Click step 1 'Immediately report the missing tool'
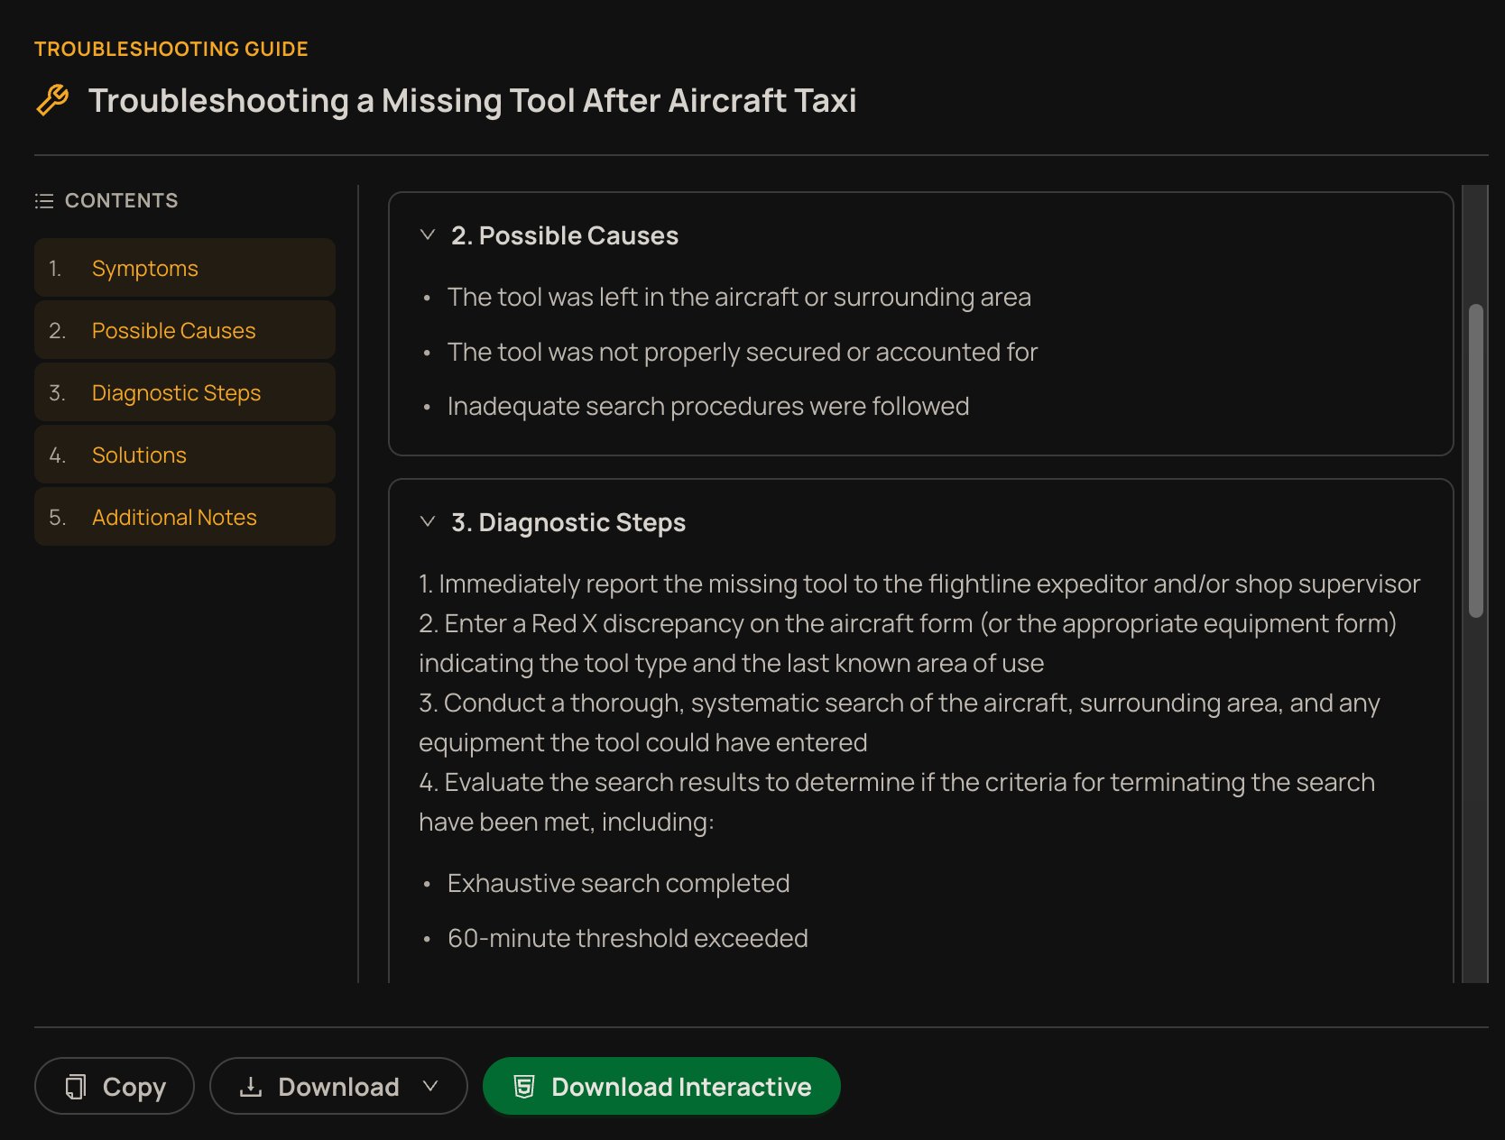 (919, 584)
